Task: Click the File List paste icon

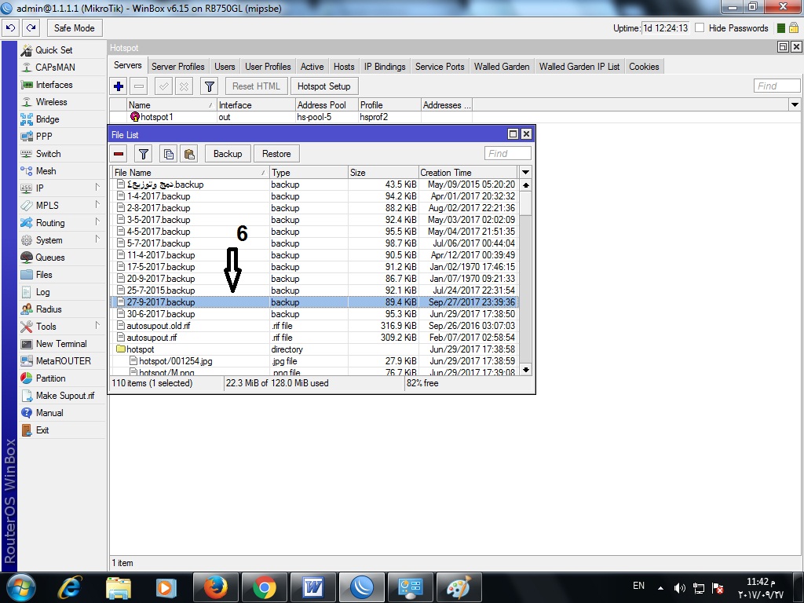Action: 189,154
